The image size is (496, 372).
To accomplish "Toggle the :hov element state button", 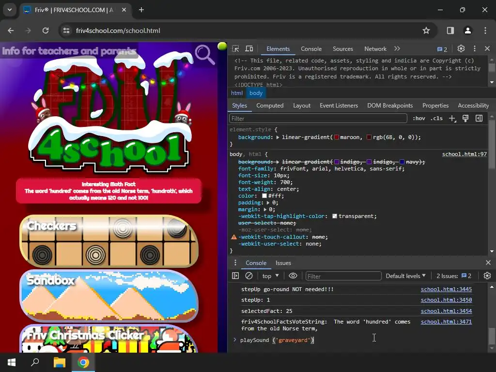I will tap(419, 118).
